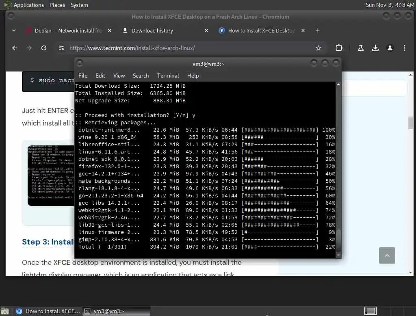Close the Download history tab

tap(206, 30)
